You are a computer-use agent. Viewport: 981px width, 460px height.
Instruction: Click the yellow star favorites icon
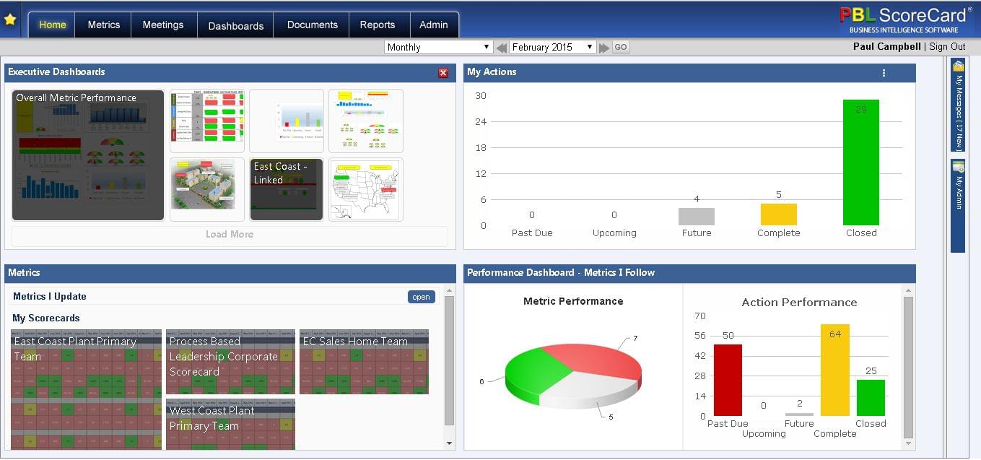(10, 19)
